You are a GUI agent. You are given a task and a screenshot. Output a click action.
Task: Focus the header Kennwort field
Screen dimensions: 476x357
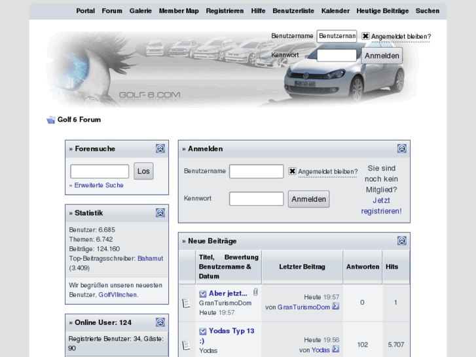337,55
